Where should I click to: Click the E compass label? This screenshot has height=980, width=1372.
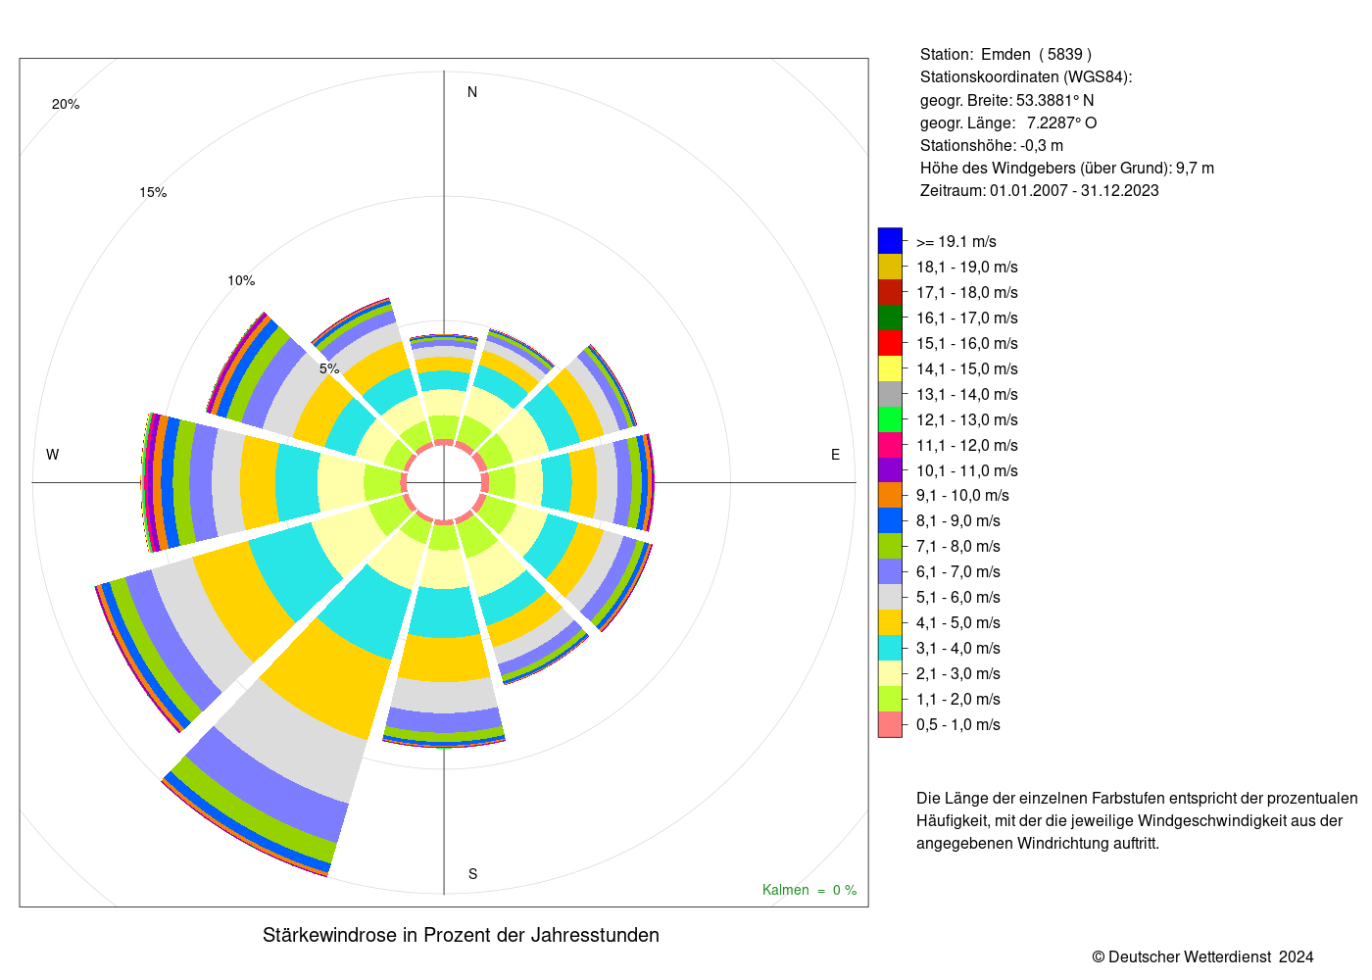point(835,455)
